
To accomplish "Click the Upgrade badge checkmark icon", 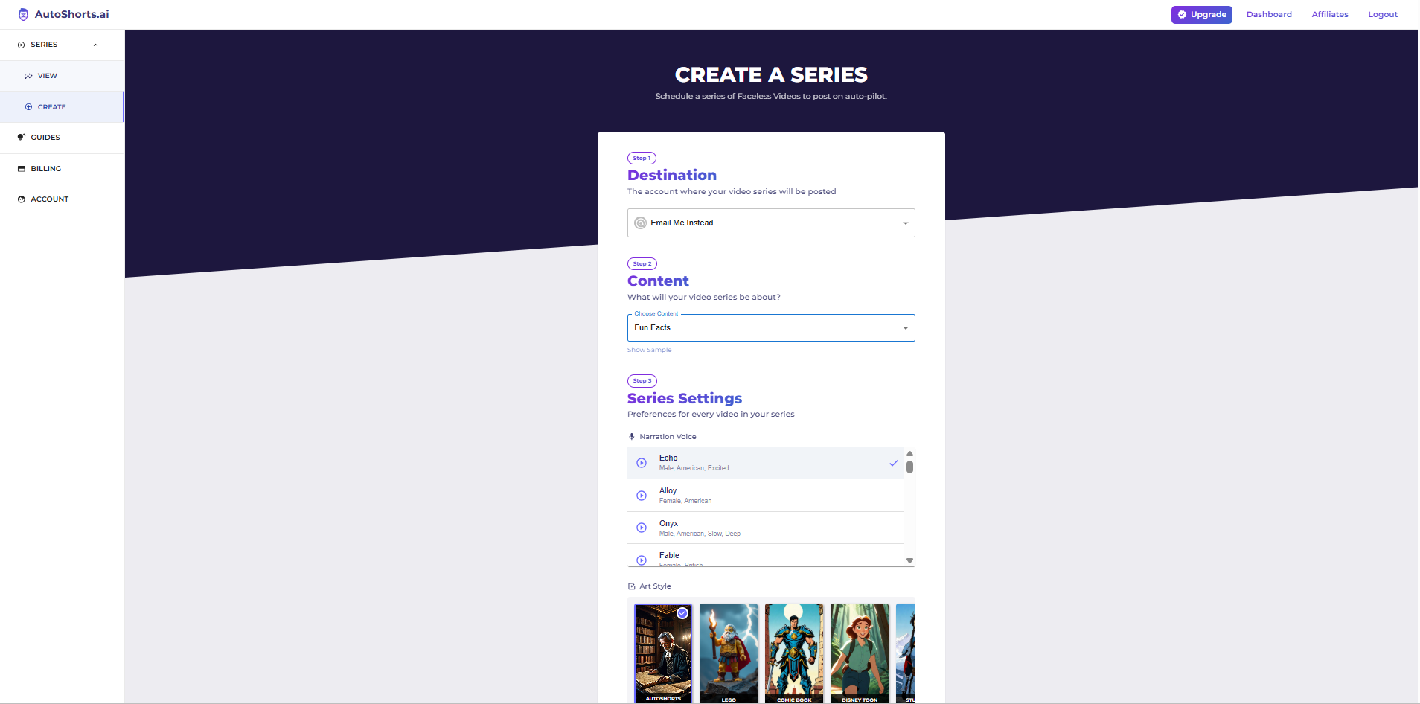I will (1182, 15).
